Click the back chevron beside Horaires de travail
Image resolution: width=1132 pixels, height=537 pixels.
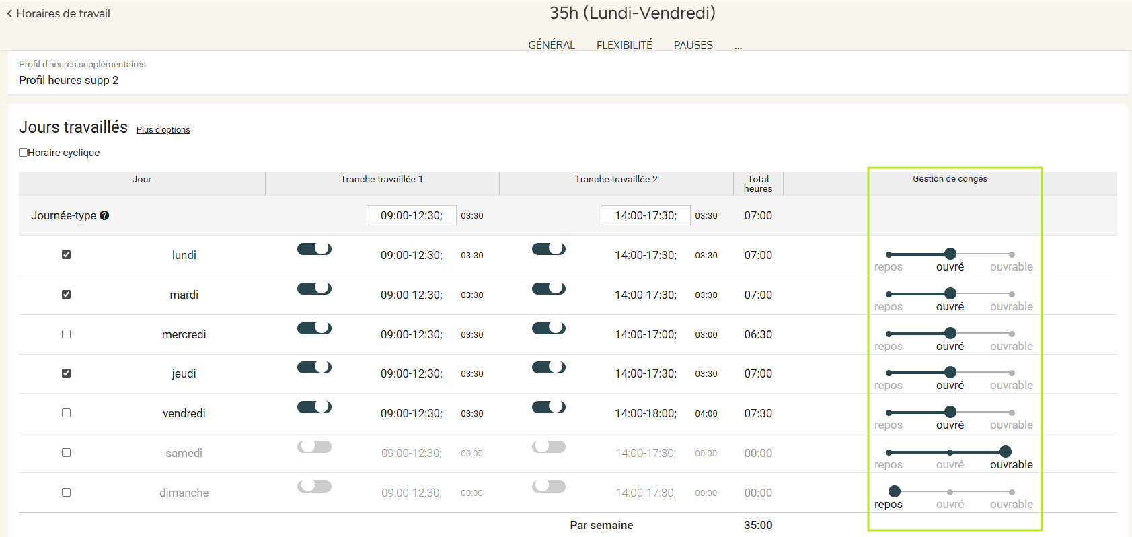pyautogui.click(x=9, y=13)
